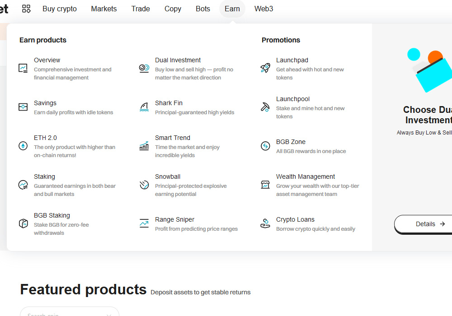Click the BGB Staking cube icon
The height and width of the screenshot is (316, 452).
pyautogui.click(x=23, y=223)
